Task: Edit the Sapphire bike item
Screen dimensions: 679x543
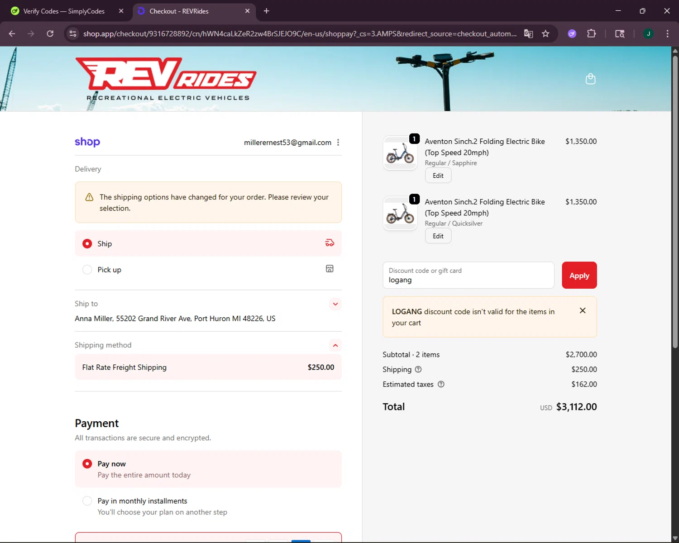Action: pos(438,176)
